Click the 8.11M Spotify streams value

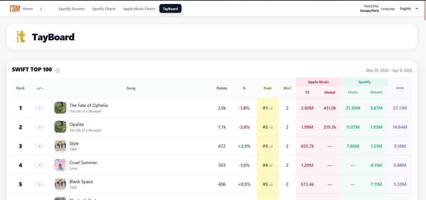pyautogui.click(x=376, y=165)
